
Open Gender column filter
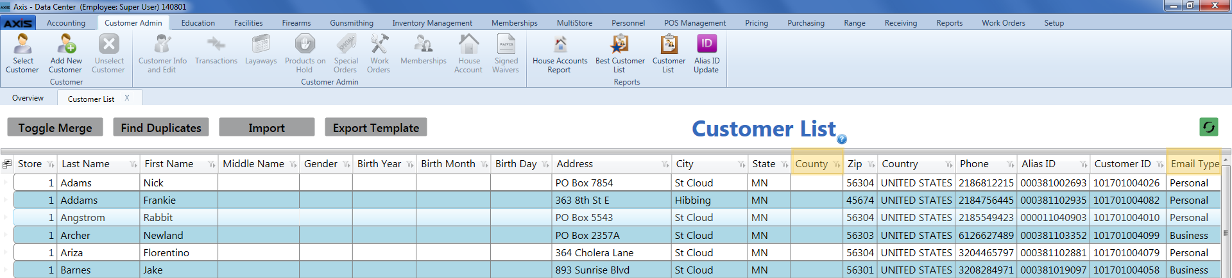click(346, 165)
